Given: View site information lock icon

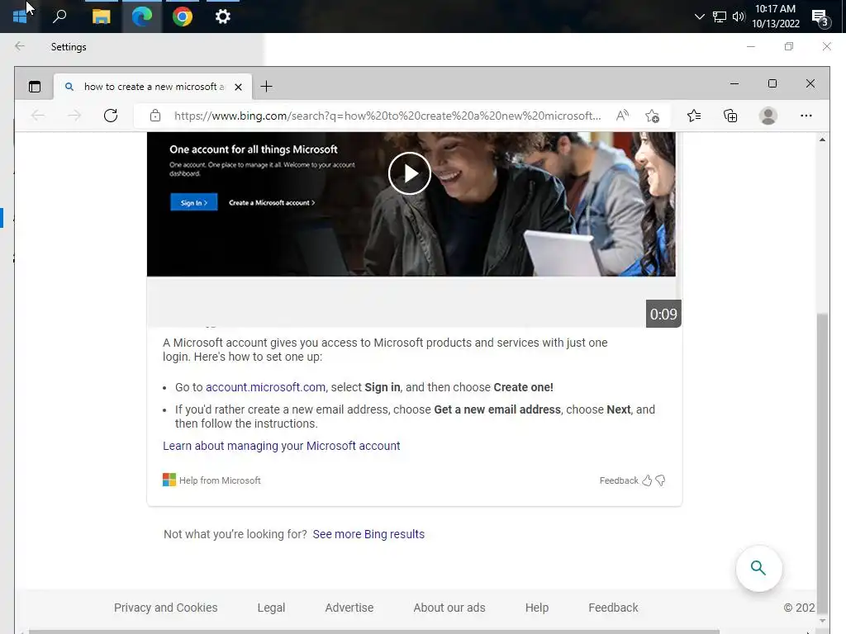Looking at the screenshot, I should coord(154,116).
